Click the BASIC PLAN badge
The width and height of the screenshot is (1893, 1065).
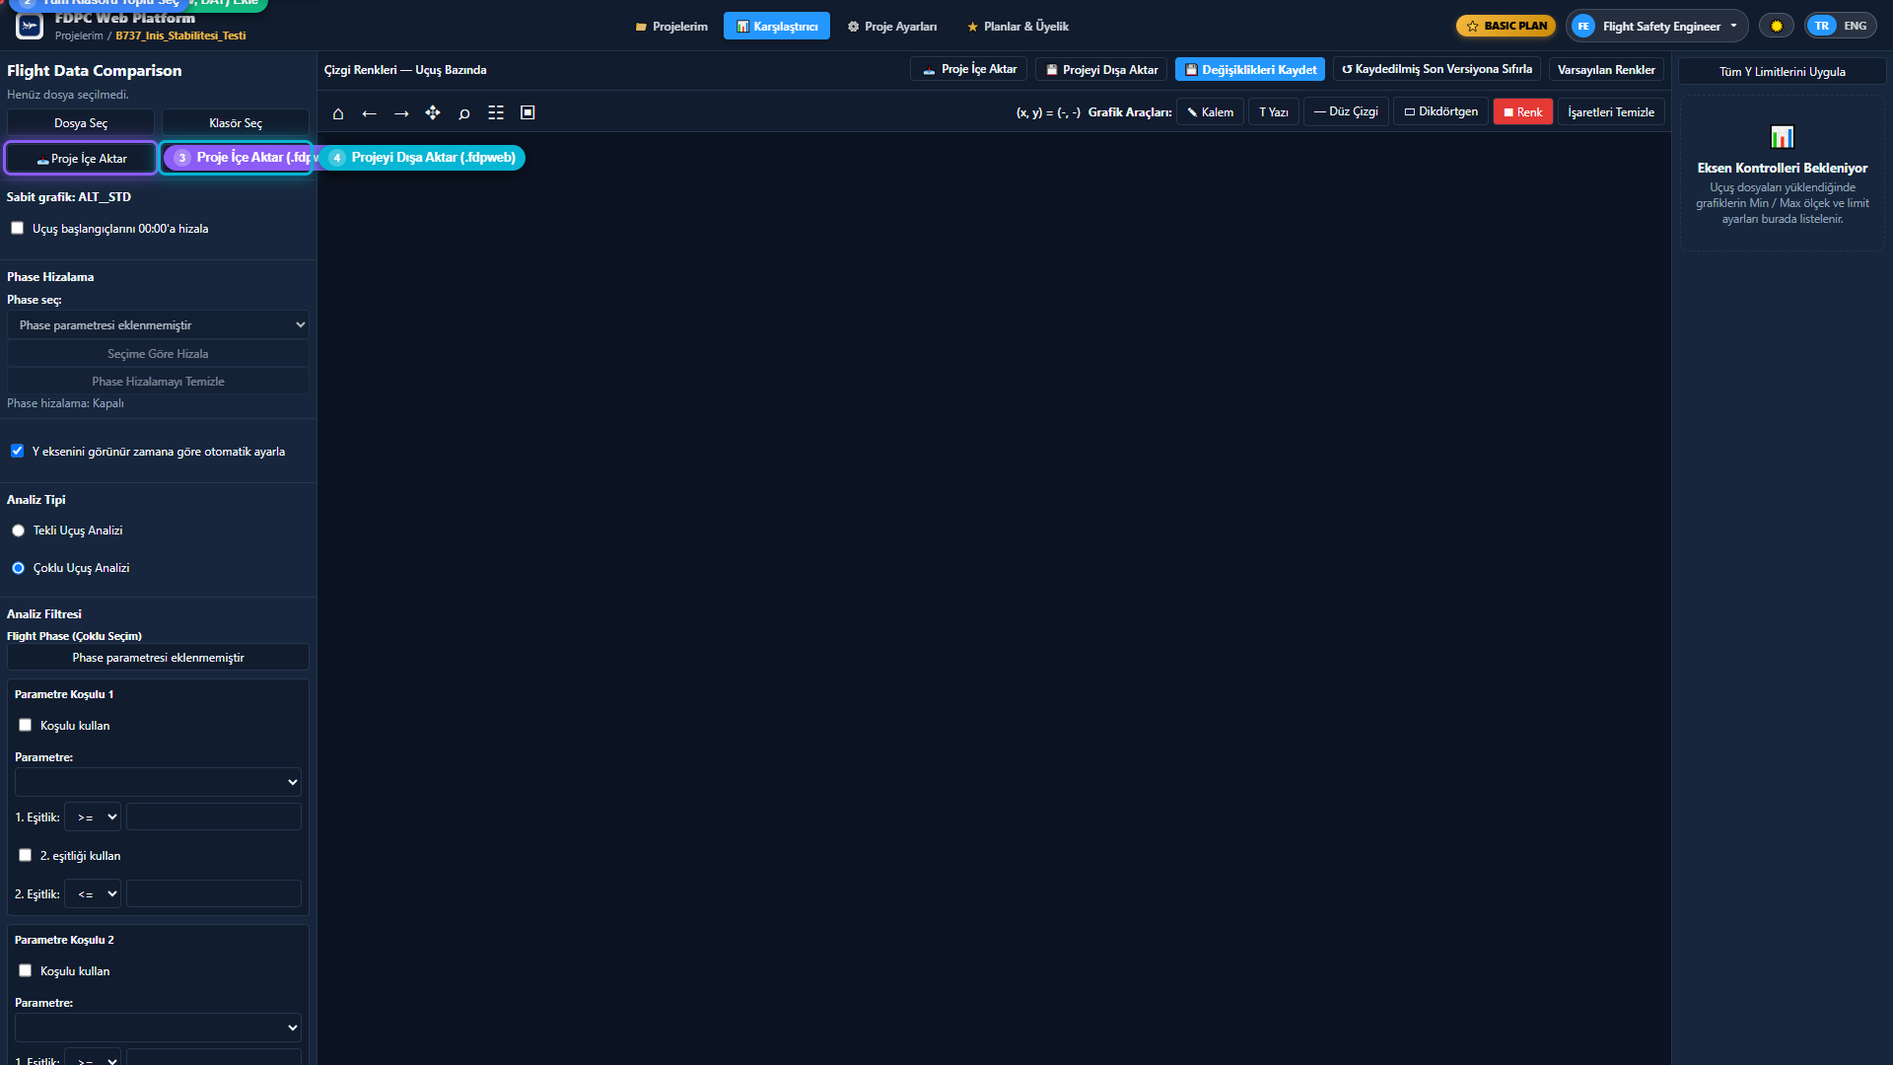(x=1506, y=26)
